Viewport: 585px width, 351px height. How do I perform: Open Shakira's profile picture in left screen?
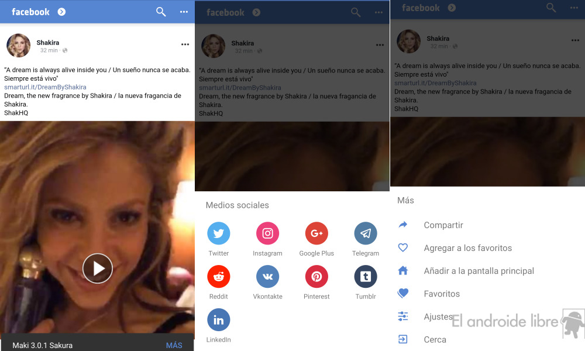point(18,46)
